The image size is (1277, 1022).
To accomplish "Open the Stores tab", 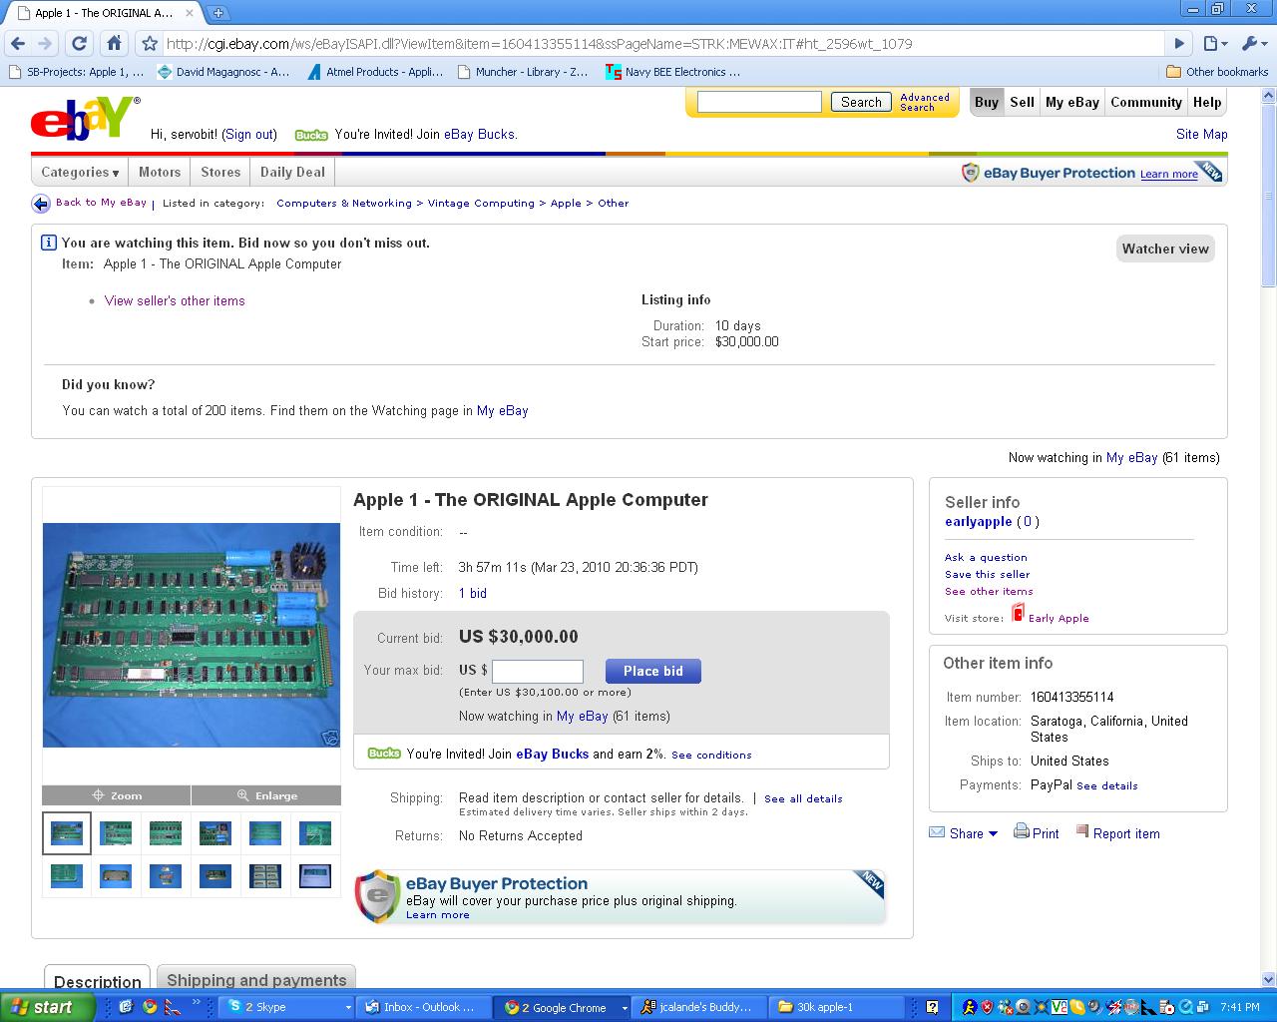I will 220,172.
